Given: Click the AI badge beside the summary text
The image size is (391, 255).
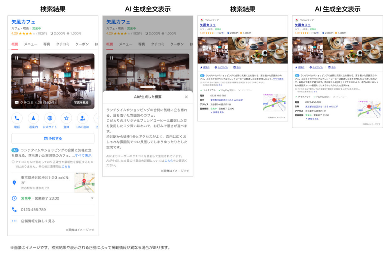Looking at the screenshot, I should click(15, 150).
